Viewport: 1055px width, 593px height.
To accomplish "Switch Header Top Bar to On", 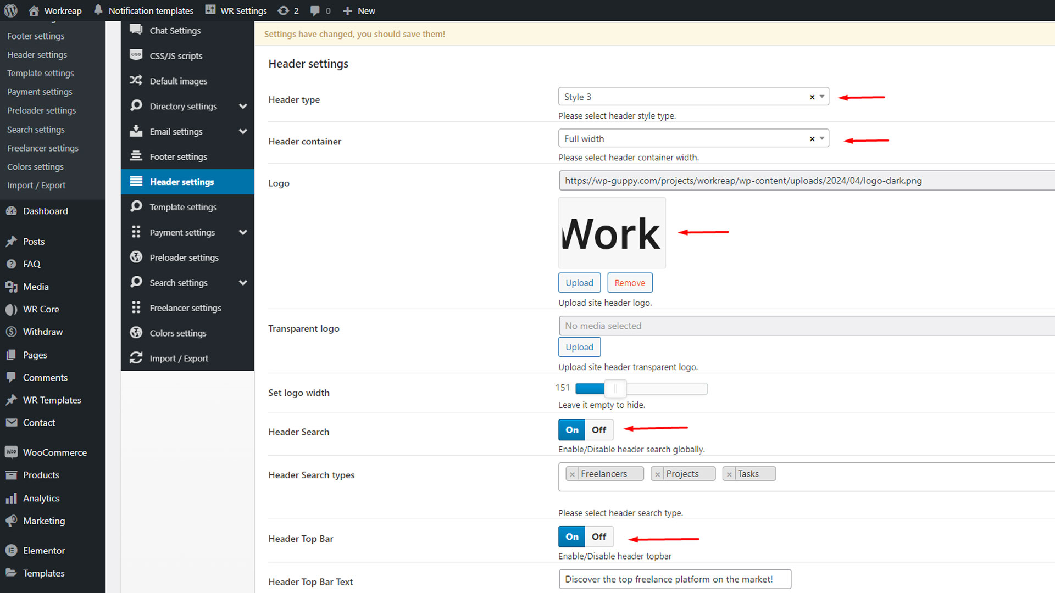I will (572, 536).
